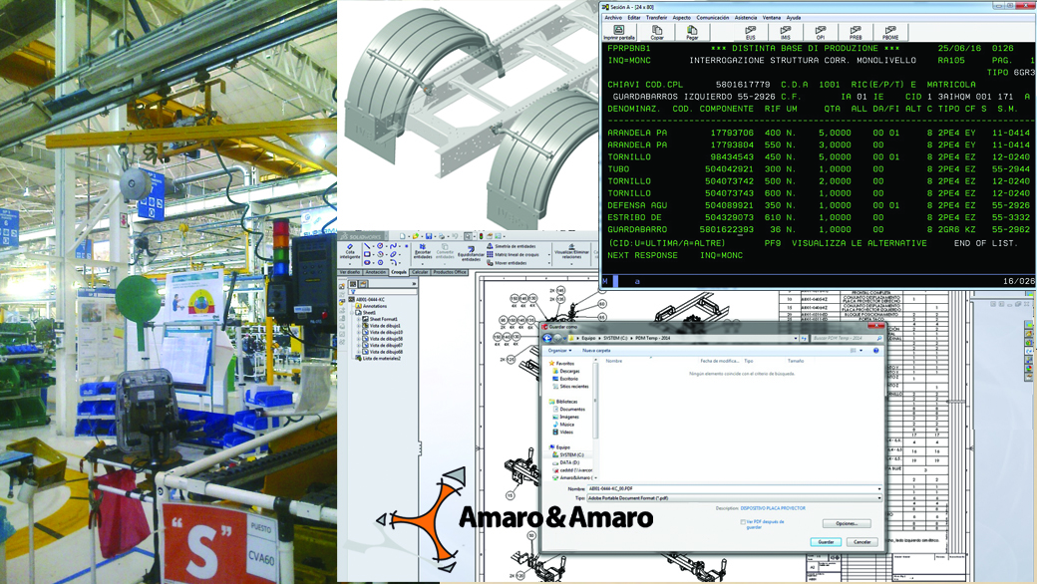Open the Tipo file format dropdown
Screen dimensions: 1037x584
pyautogui.click(x=733, y=497)
